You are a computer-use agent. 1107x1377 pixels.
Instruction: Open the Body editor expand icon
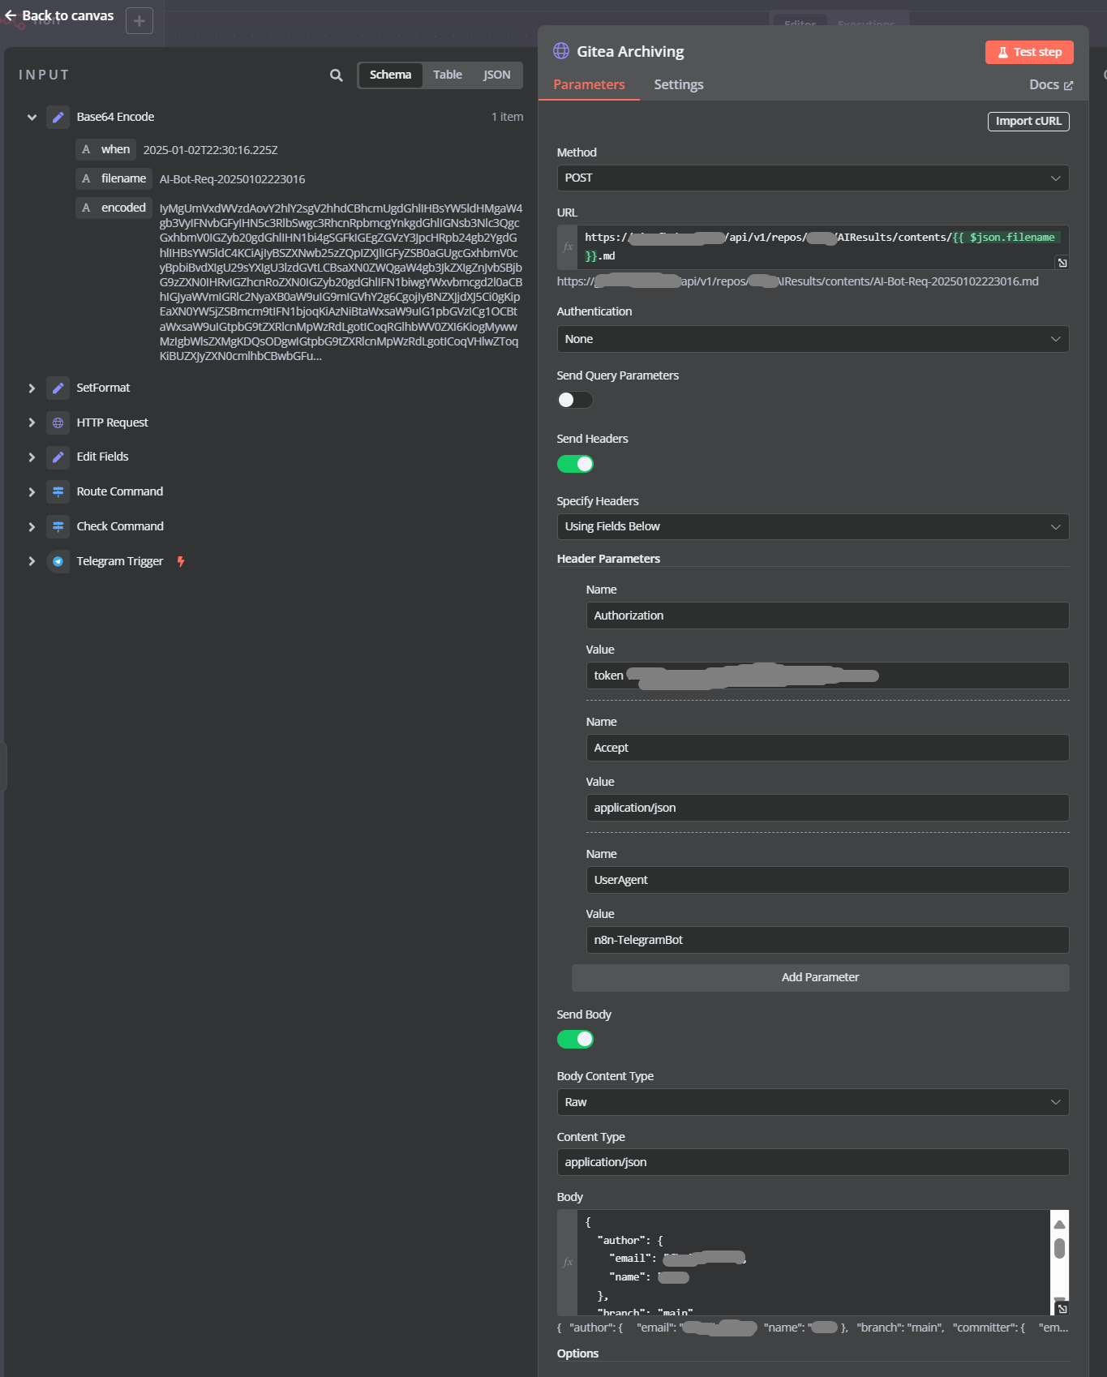(x=1062, y=1308)
